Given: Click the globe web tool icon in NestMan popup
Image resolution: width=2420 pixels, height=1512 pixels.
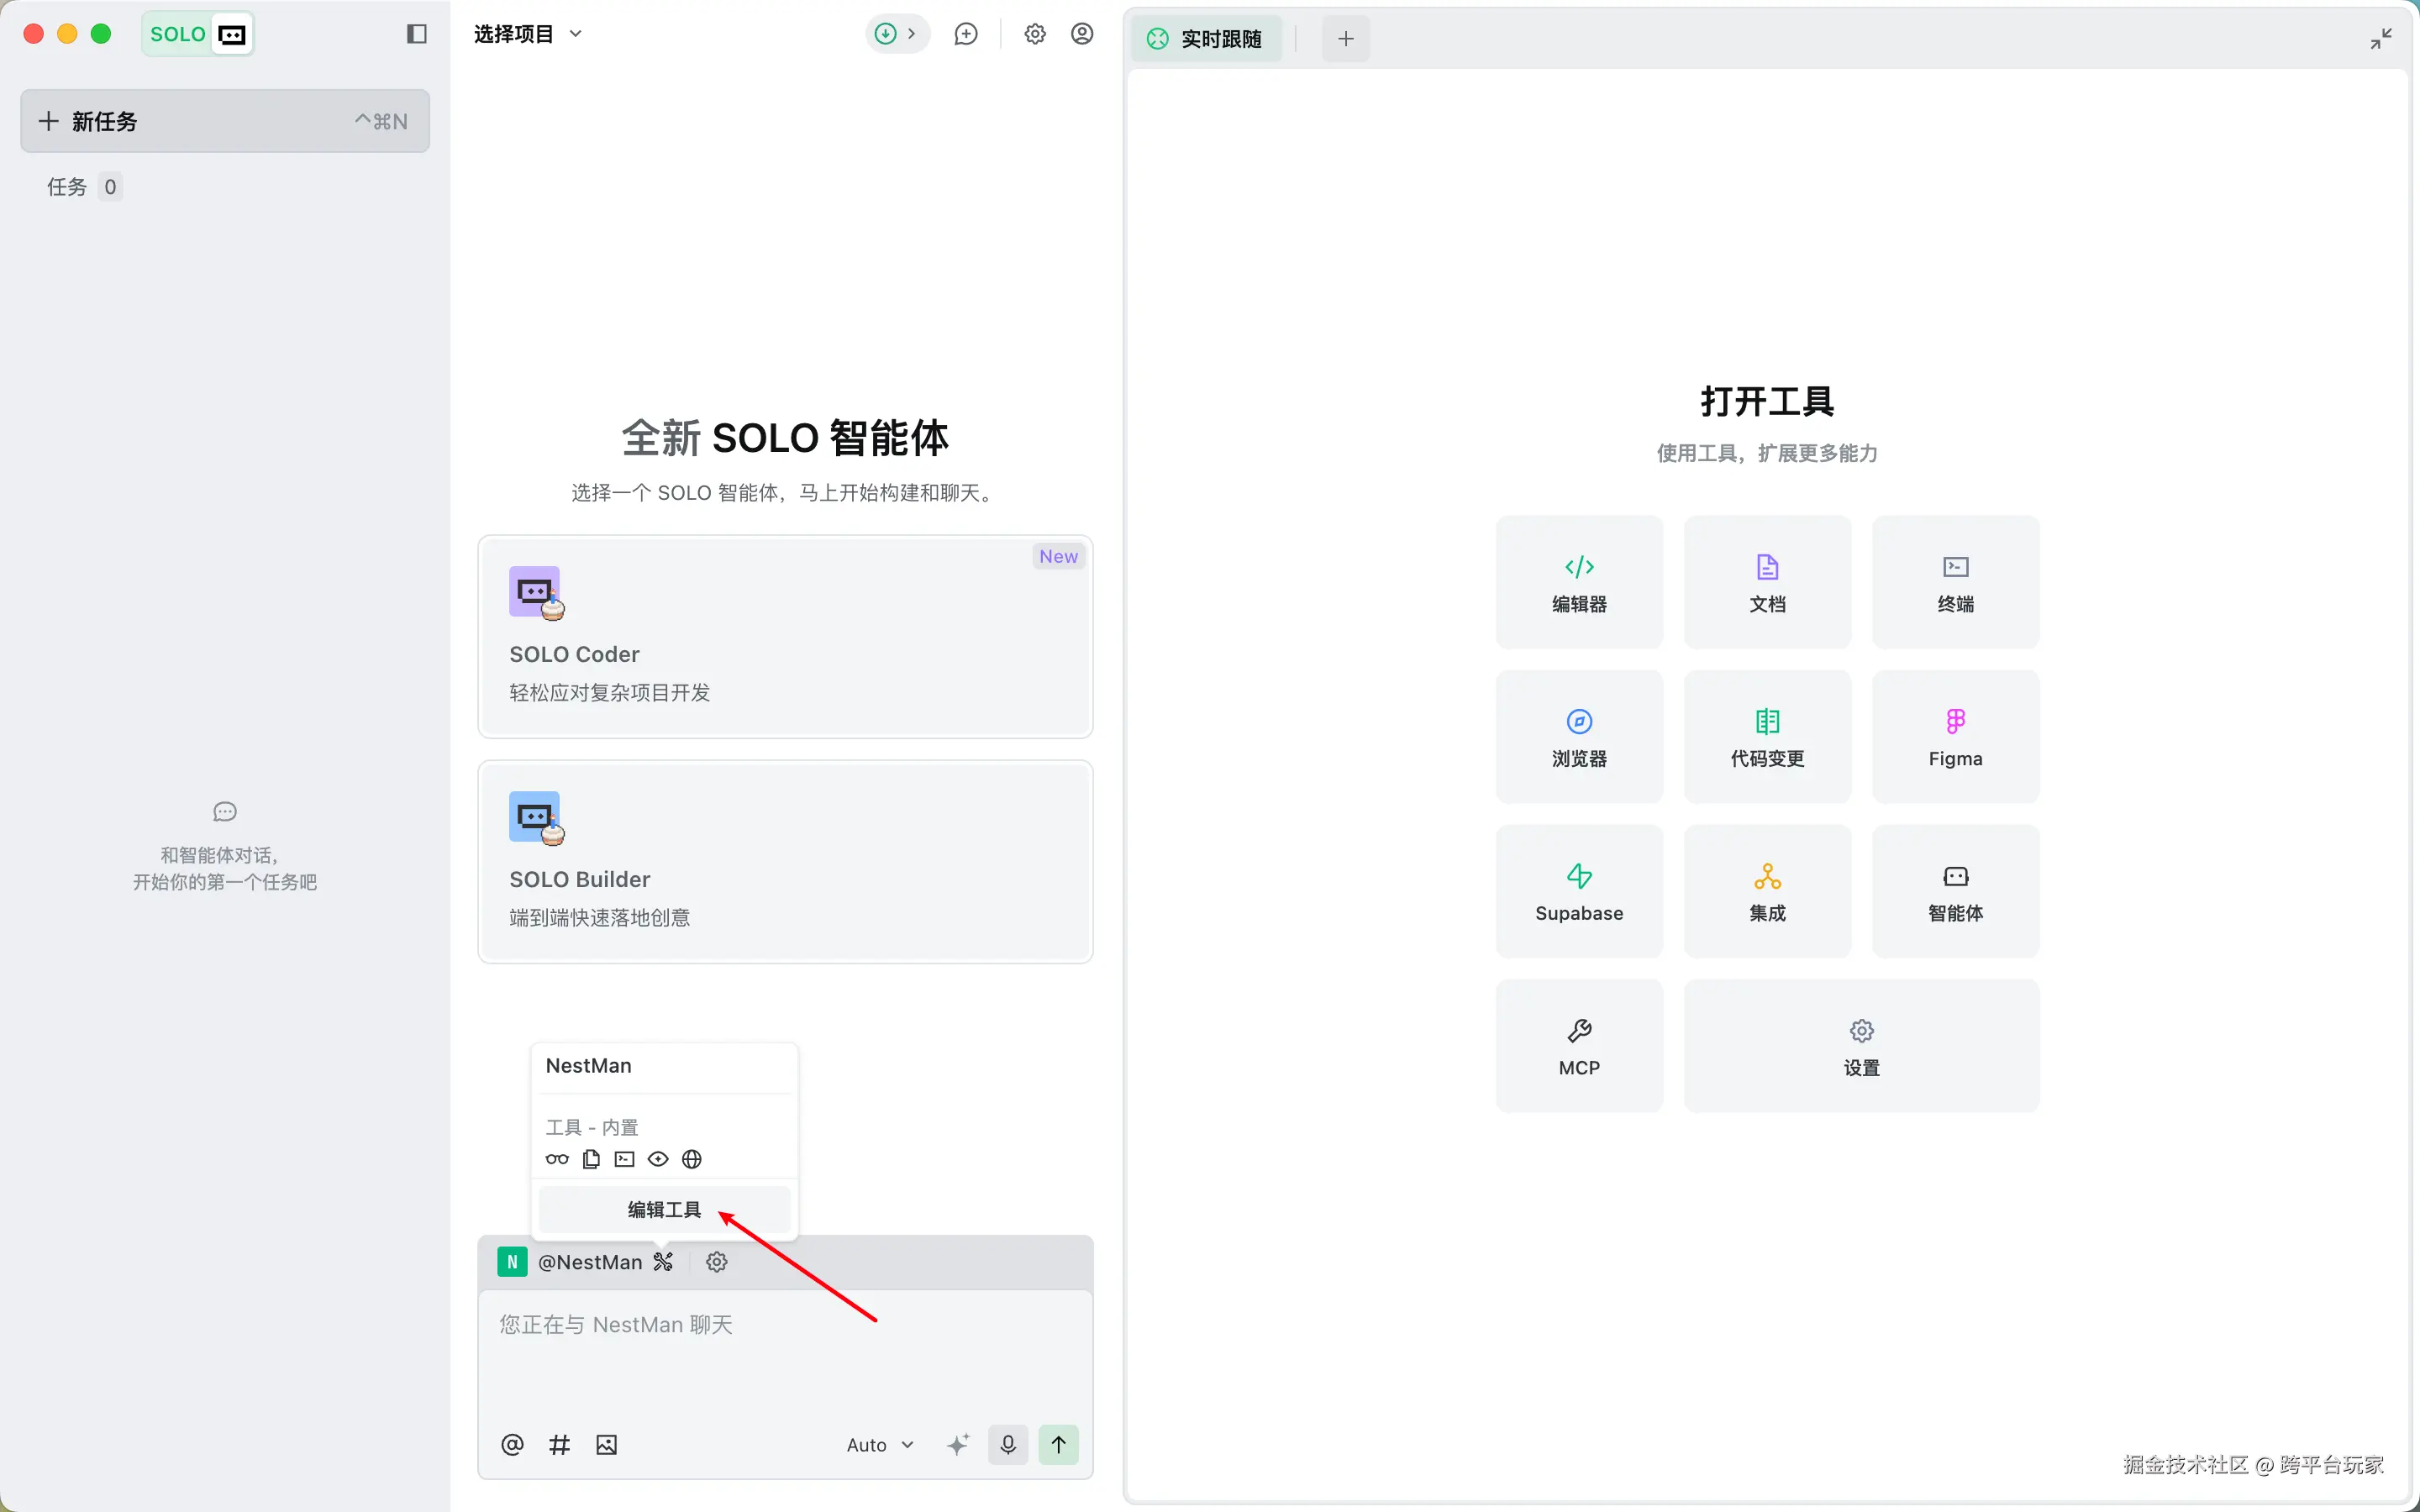Looking at the screenshot, I should (x=692, y=1159).
